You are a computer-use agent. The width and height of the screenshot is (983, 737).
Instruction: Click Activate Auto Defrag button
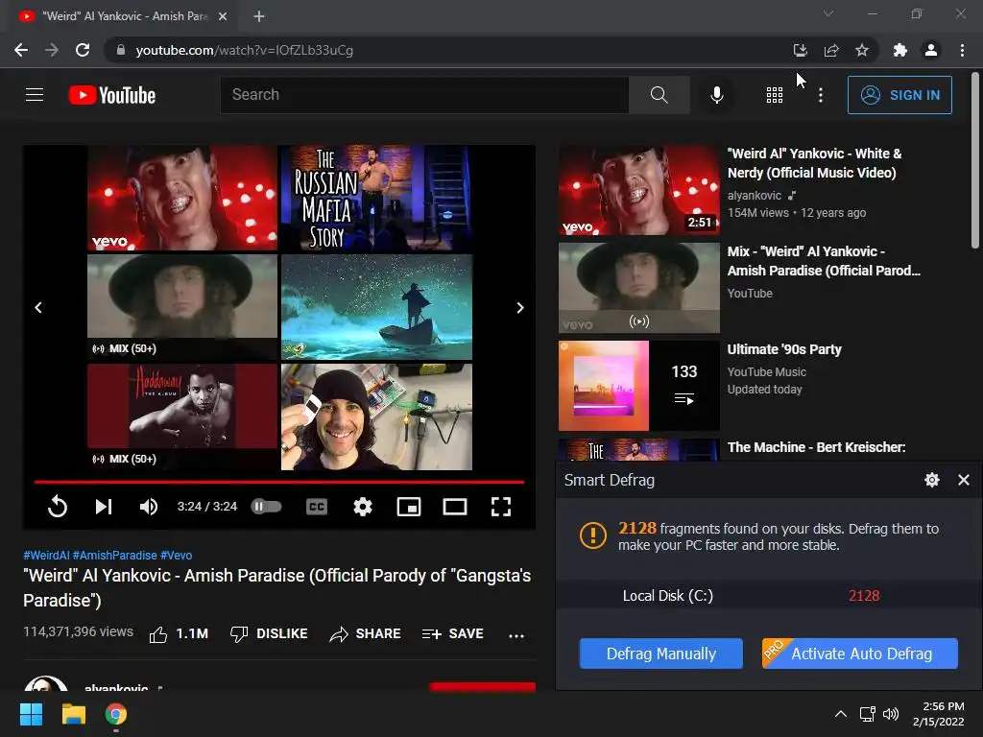pyautogui.click(x=859, y=654)
